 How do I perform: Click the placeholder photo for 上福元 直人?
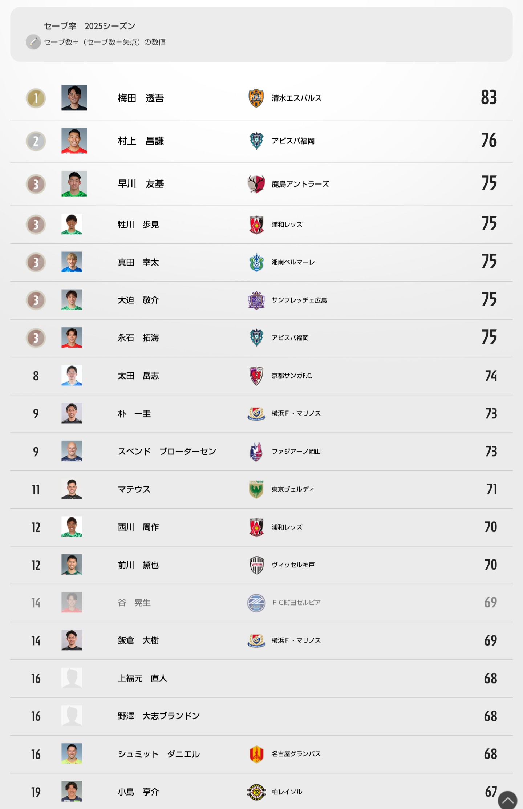click(72, 678)
